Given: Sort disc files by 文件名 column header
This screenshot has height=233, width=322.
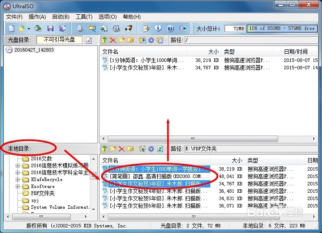Looking at the screenshot, I should tap(143, 52).
